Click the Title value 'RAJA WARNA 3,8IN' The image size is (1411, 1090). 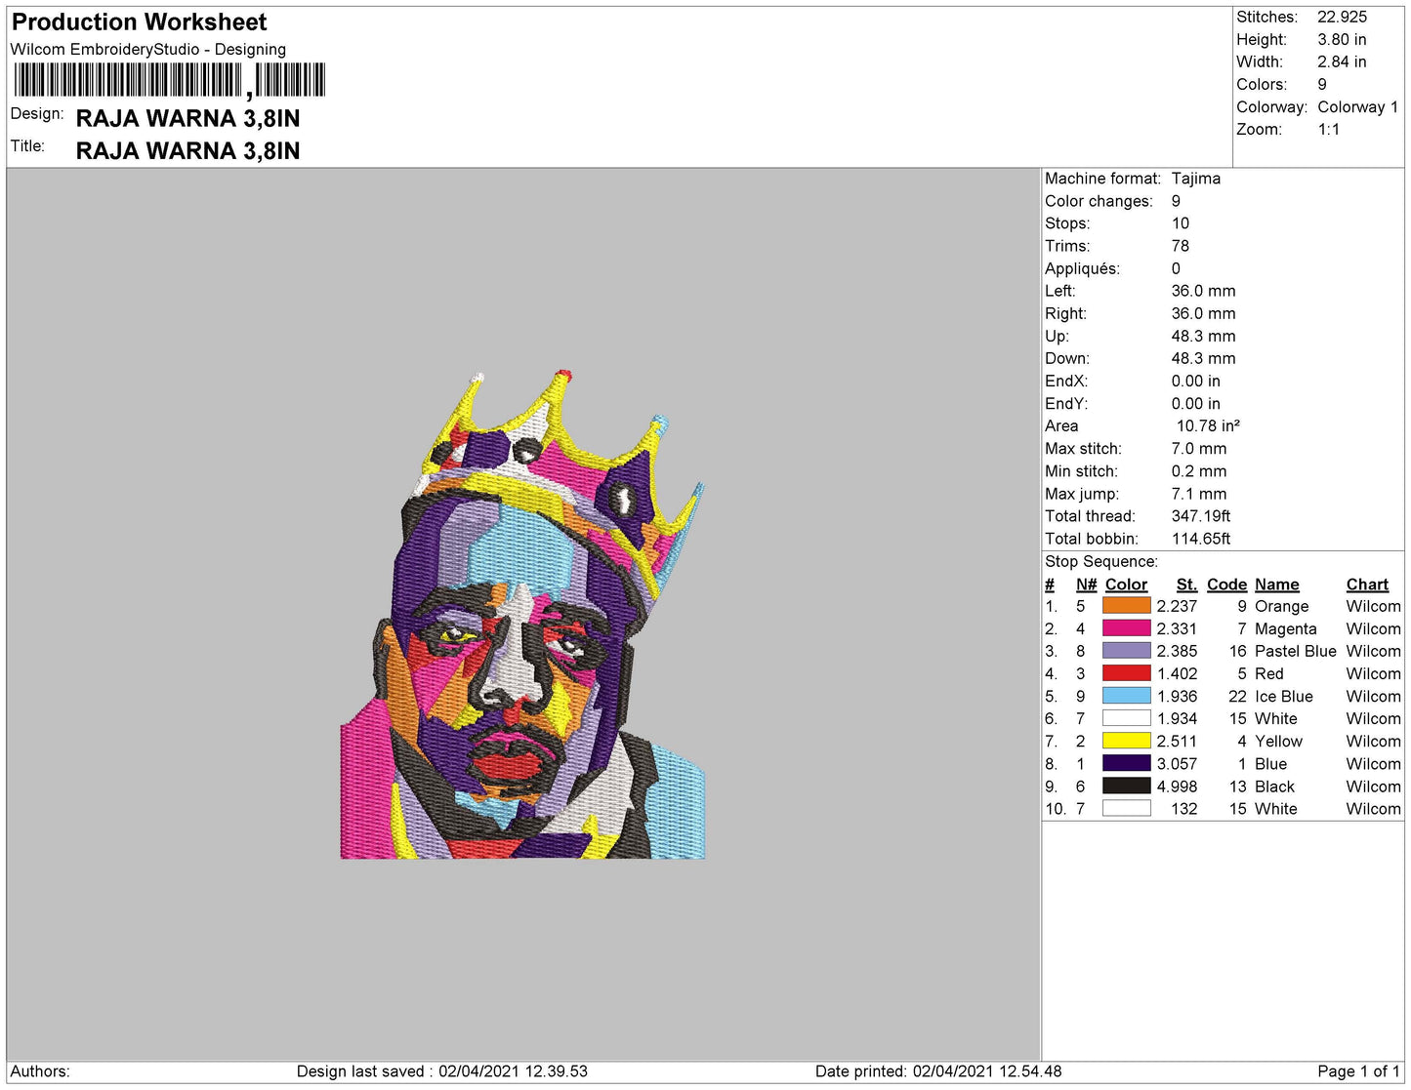(187, 151)
